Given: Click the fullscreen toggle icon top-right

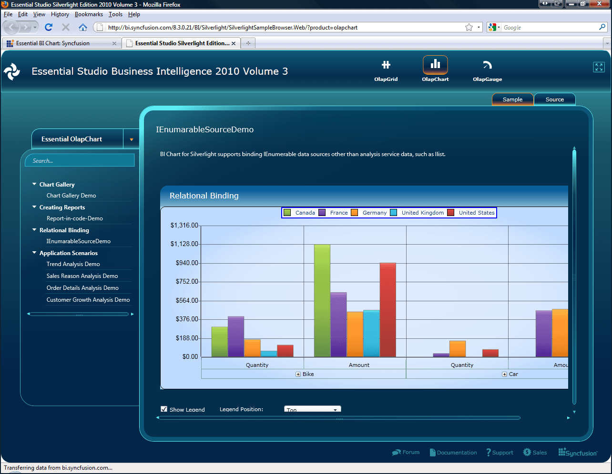Looking at the screenshot, I should pos(599,67).
